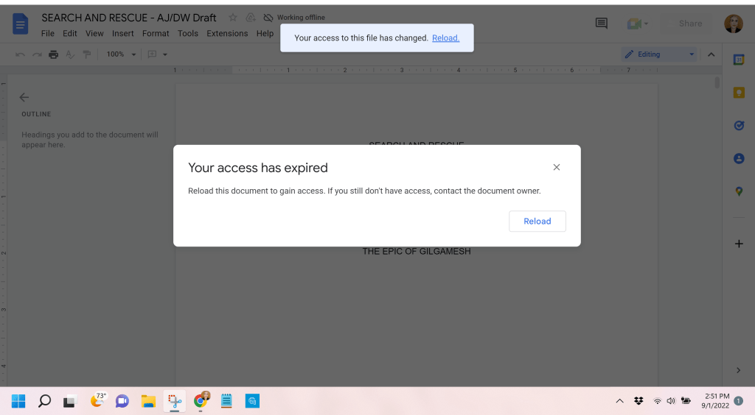Click the Reload button in the dialog

tap(537, 221)
